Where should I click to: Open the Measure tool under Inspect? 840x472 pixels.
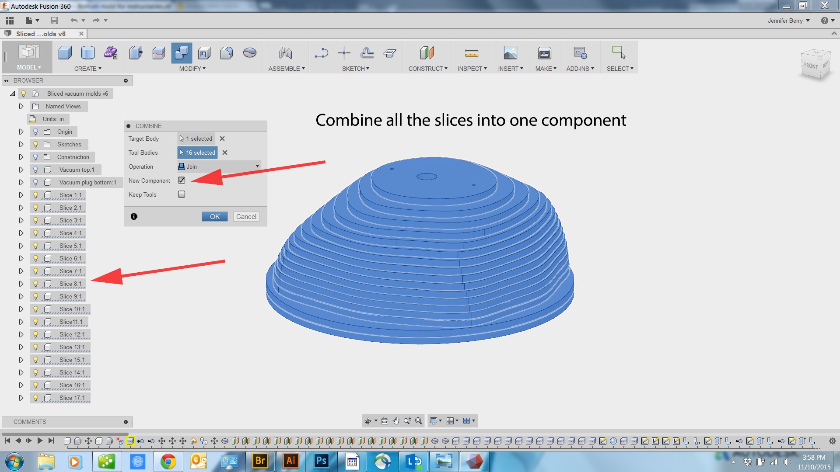coord(471,53)
